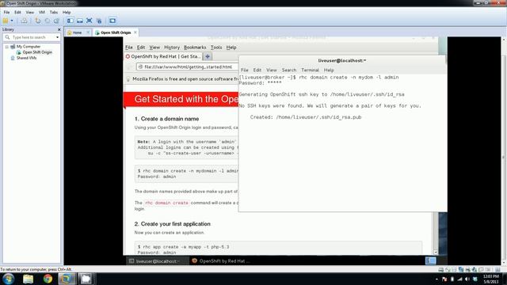Switch to Open Shift Origin VM tab
The width and height of the screenshot is (507, 285).
click(116, 32)
